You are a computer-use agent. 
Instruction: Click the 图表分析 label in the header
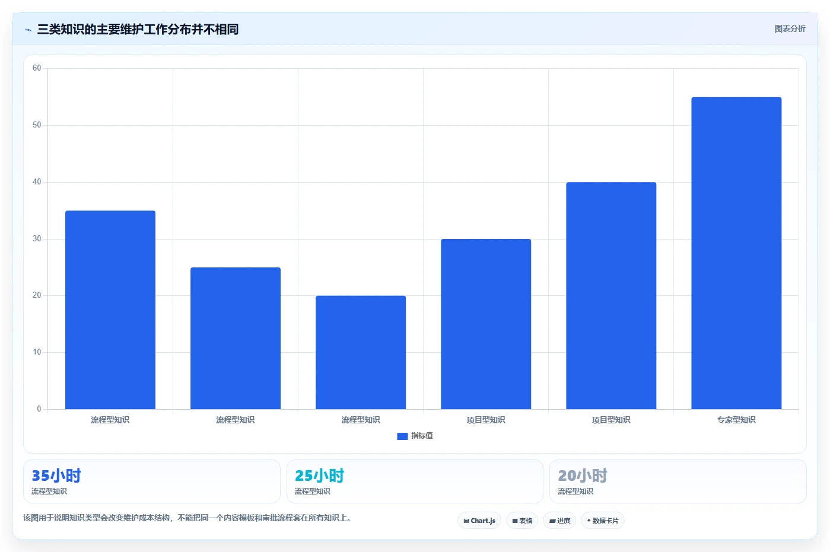click(x=790, y=28)
